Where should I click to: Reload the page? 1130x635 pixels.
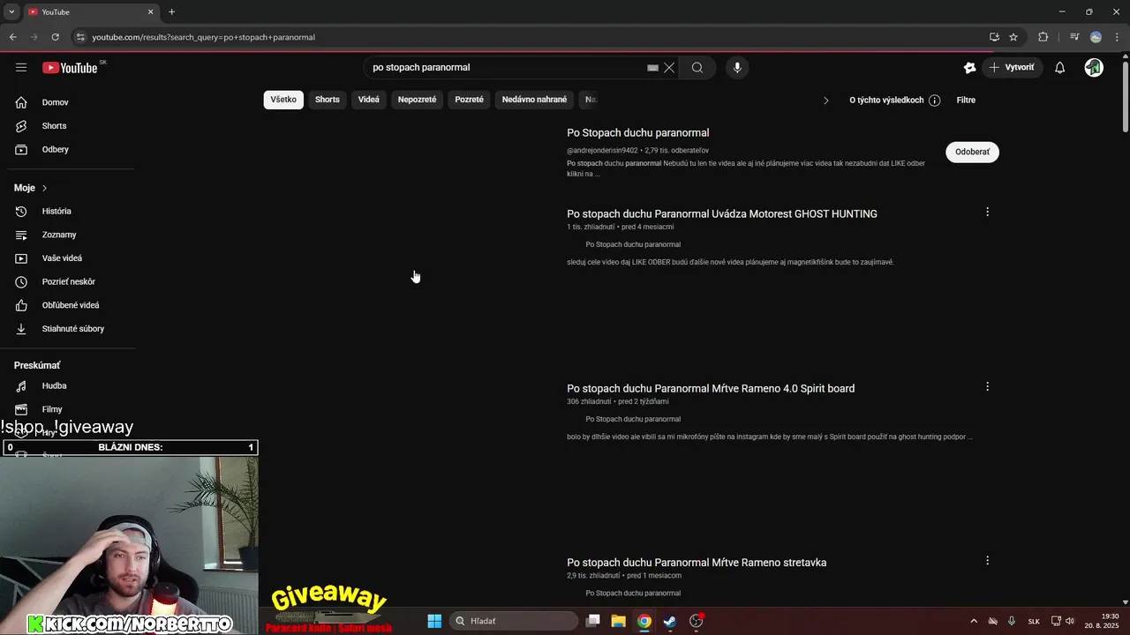pyautogui.click(x=55, y=37)
